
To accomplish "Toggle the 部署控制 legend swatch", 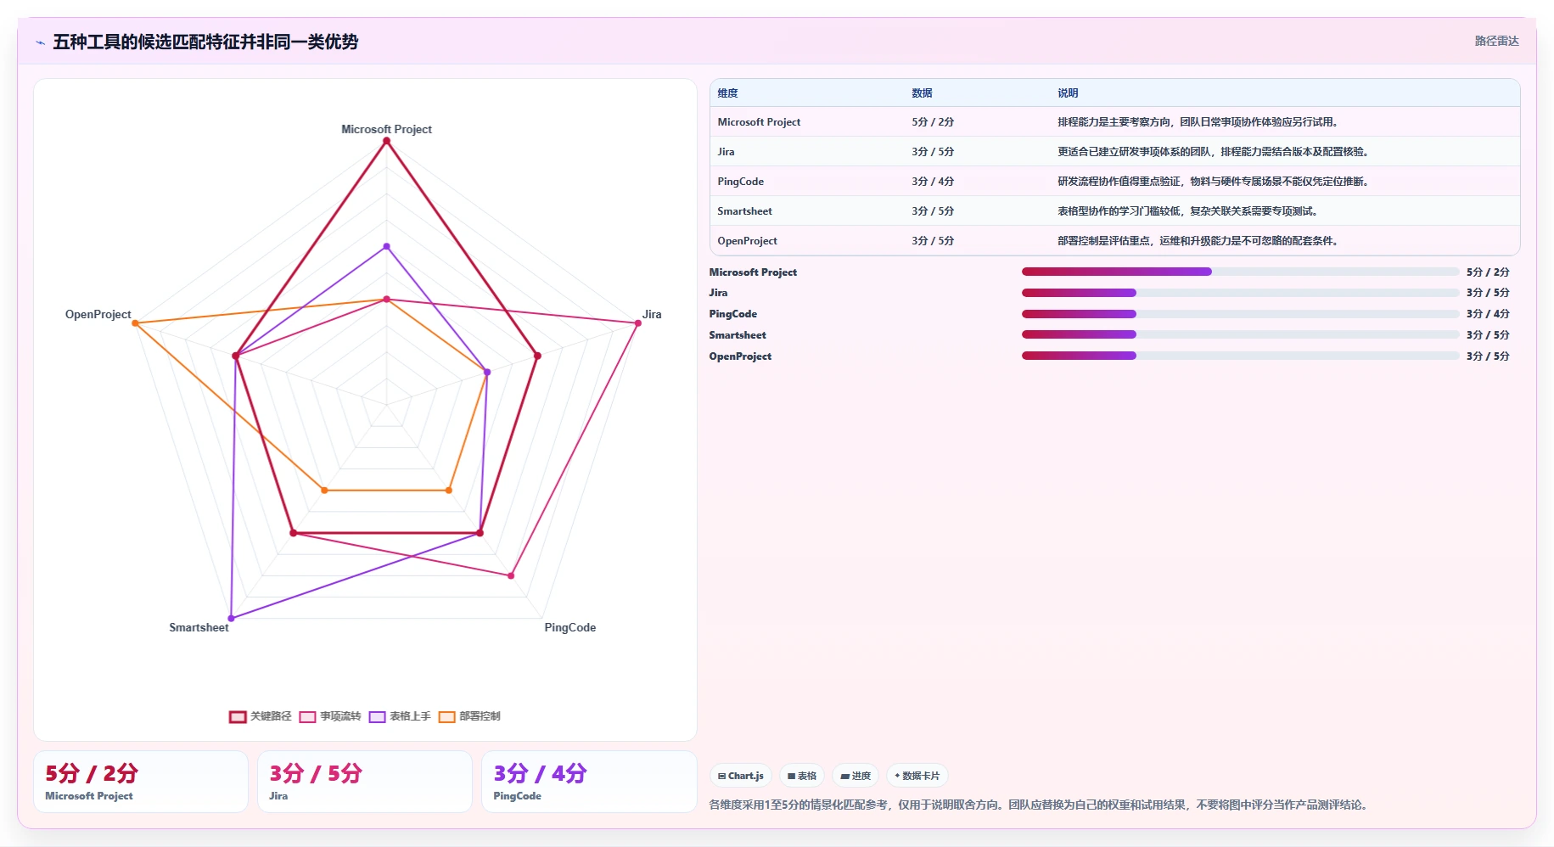I will coord(446,717).
